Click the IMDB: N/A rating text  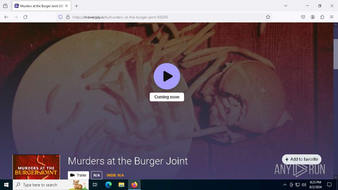(115, 175)
